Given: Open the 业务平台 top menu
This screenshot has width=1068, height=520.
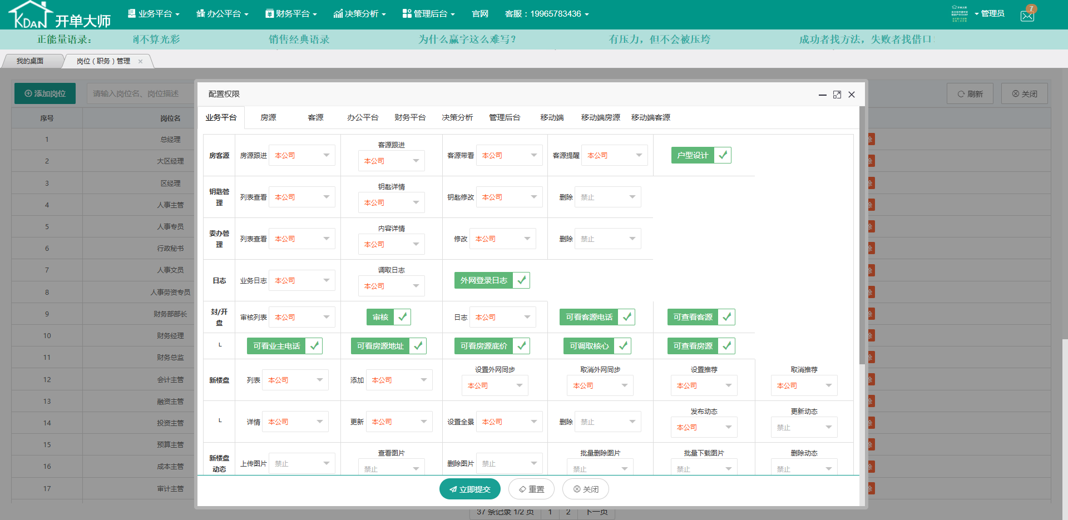Looking at the screenshot, I should [x=154, y=13].
